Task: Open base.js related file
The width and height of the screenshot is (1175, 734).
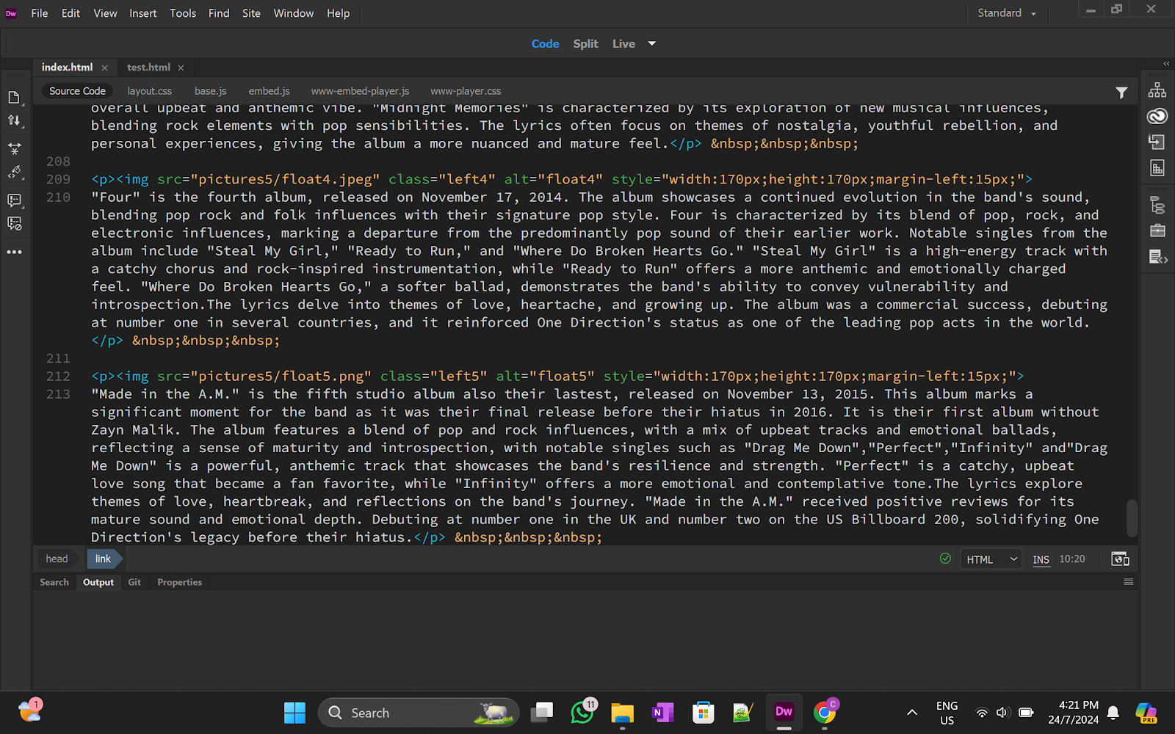Action: pos(210,91)
